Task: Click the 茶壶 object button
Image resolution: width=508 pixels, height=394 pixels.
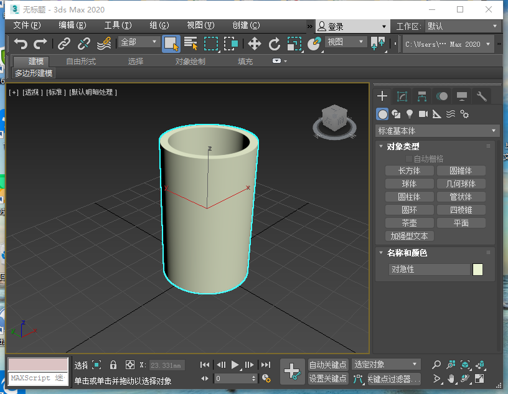Action: click(409, 223)
